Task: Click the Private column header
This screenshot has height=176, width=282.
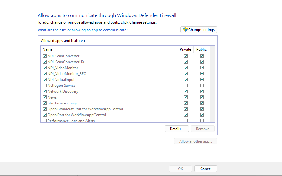Action: coord(185,49)
